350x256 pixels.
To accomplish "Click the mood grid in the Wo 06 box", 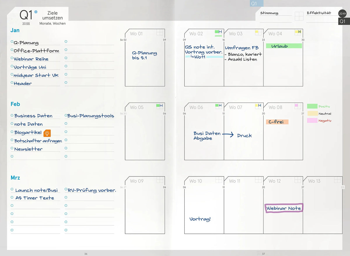I will [x=218, y=106].
